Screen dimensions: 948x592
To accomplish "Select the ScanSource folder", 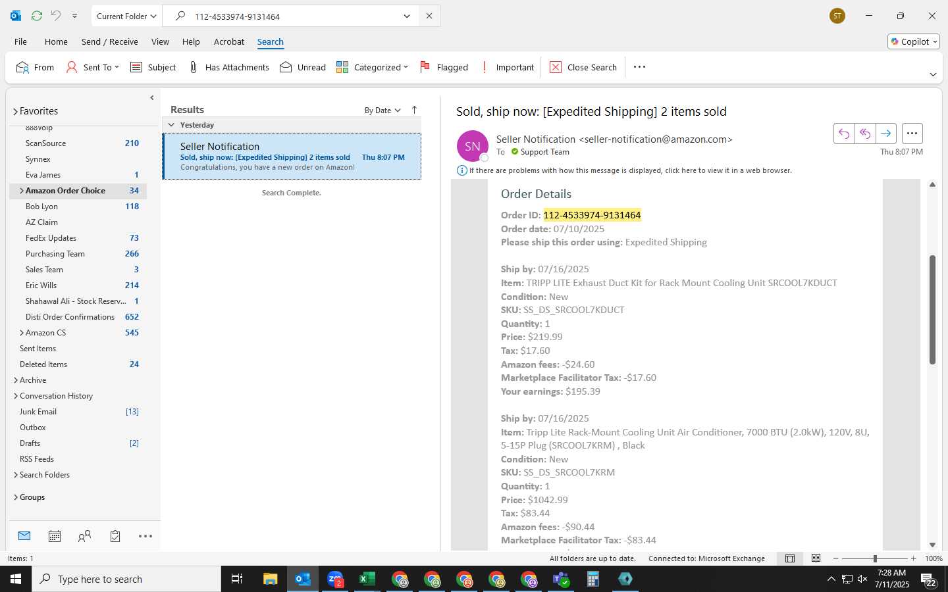I will [45, 143].
